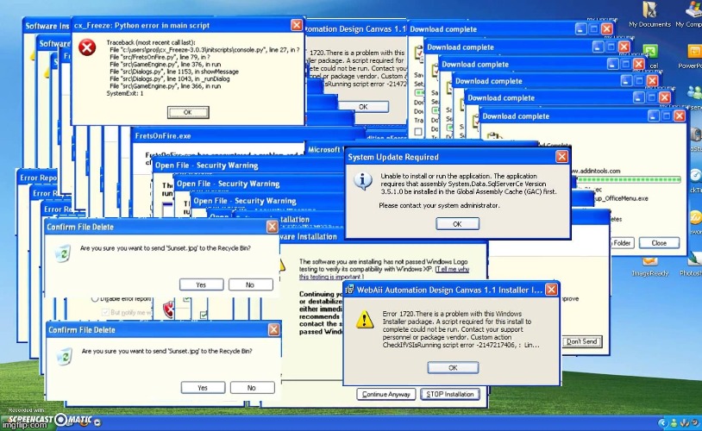Click the Open Folder button in Download complete
The image size is (702, 431).
tap(622, 243)
